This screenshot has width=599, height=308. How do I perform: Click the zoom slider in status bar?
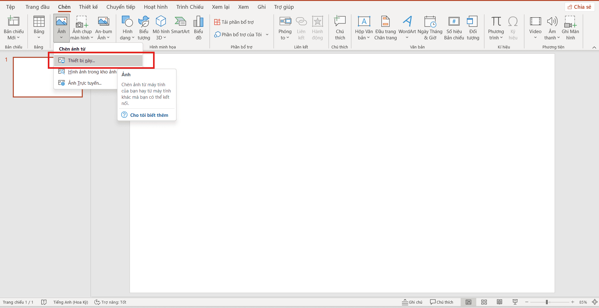click(x=547, y=302)
